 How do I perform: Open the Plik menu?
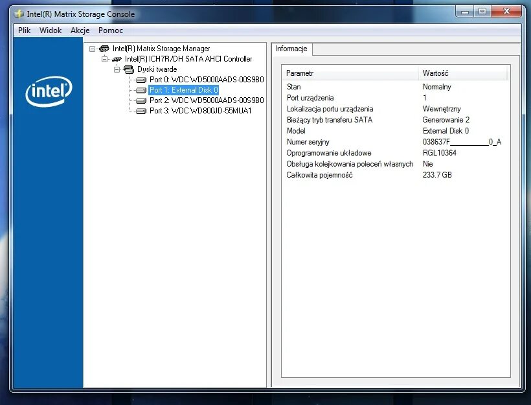click(25, 30)
